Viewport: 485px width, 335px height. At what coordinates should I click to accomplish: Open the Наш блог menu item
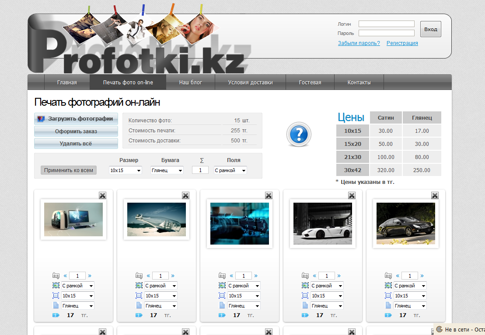(x=190, y=83)
